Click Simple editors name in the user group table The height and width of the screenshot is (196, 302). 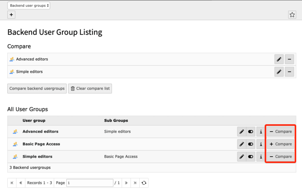tap(37, 156)
